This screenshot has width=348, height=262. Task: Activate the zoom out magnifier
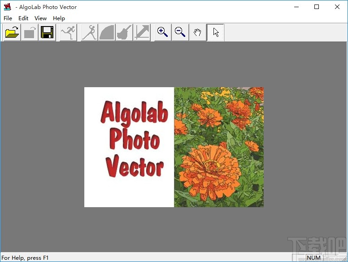point(180,32)
